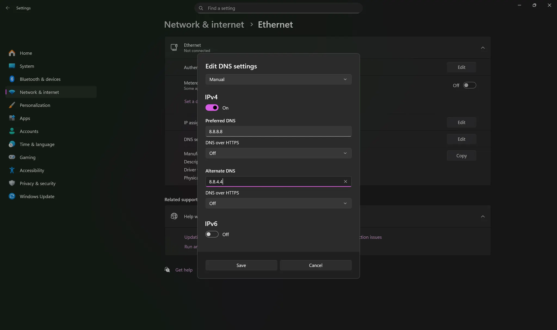557x330 pixels.
Task: Click the Find a setting search box
Action: click(x=278, y=8)
